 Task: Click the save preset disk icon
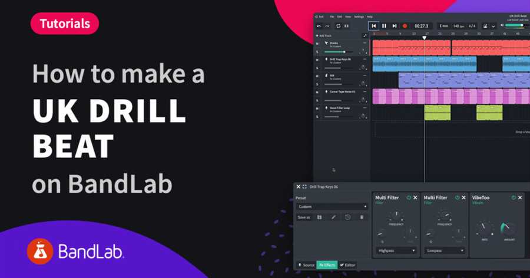319,217
